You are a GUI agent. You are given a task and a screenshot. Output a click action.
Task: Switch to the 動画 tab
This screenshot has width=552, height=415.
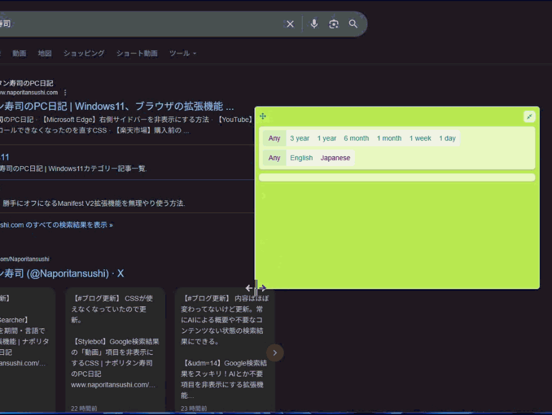tap(19, 54)
